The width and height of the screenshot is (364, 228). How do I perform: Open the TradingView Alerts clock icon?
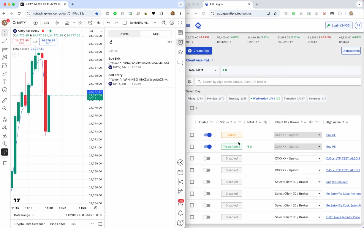tap(180, 42)
